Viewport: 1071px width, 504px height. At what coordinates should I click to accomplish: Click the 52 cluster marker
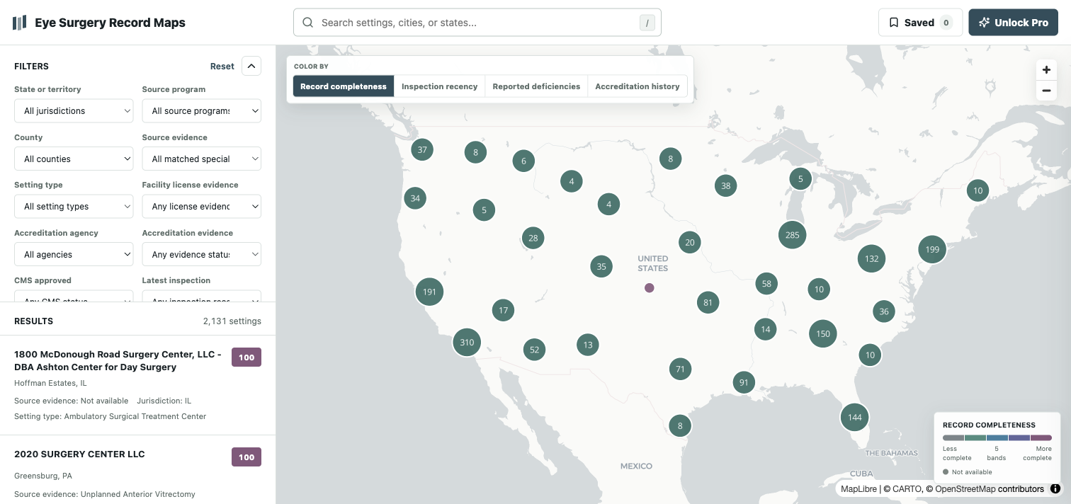coord(535,349)
